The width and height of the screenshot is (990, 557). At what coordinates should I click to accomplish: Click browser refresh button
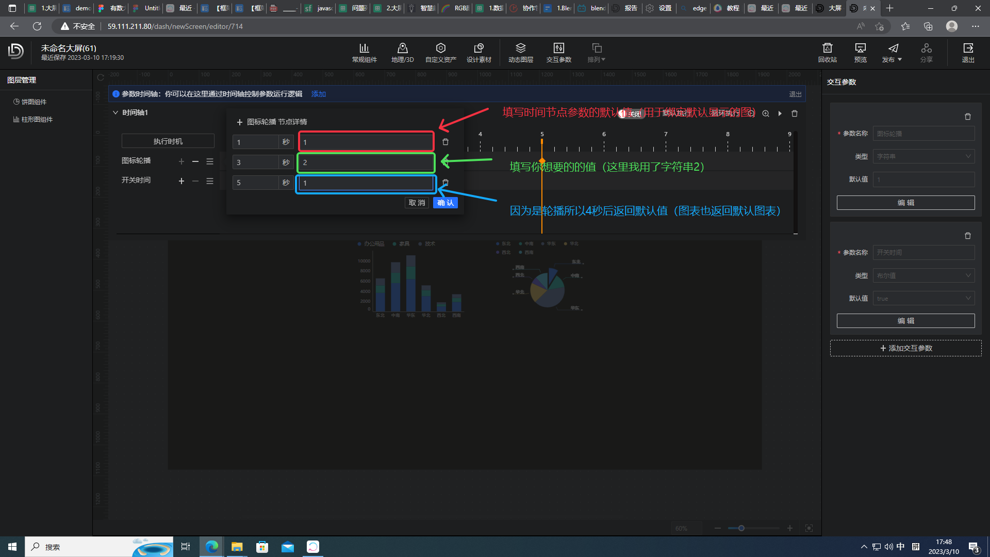37,26
